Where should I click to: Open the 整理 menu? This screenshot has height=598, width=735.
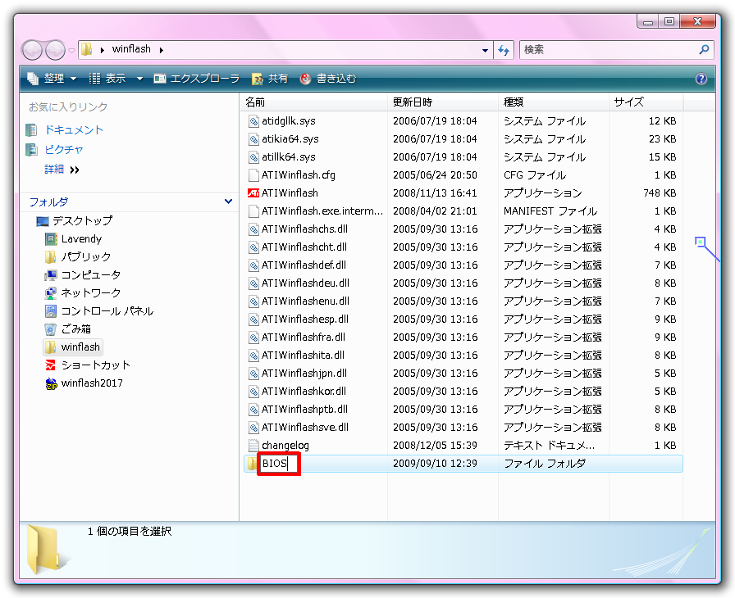tap(52, 79)
